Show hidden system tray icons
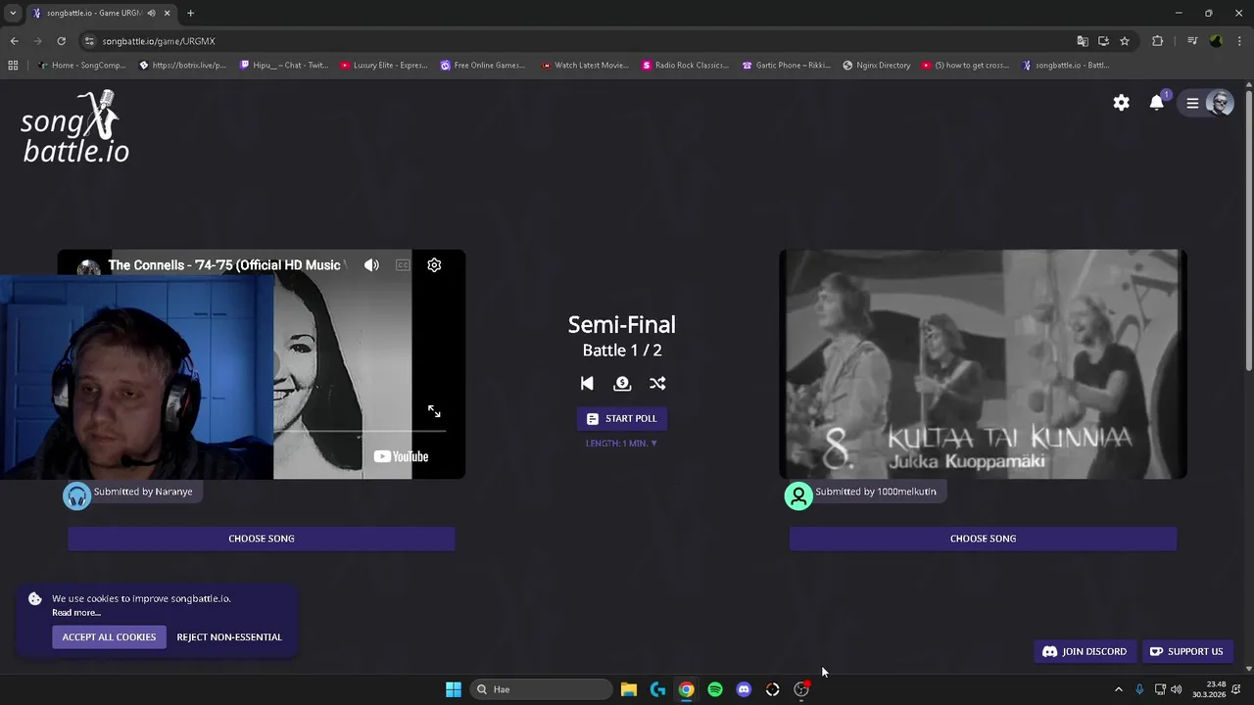The width and height of the screenshot is (1254, 705). click(1119, 689)
